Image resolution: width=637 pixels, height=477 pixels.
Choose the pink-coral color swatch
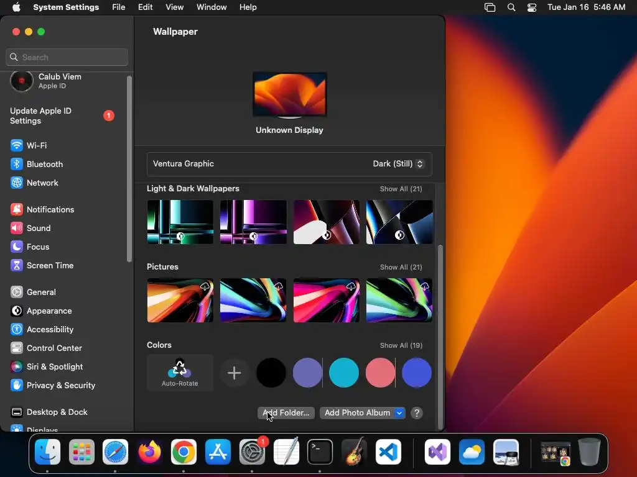(380, 373)
